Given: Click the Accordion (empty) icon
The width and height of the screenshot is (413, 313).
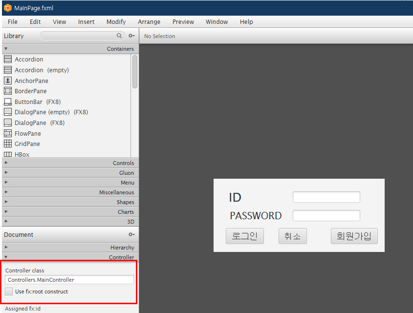Looking at the screenshot, I should click(x=8, y=70).
